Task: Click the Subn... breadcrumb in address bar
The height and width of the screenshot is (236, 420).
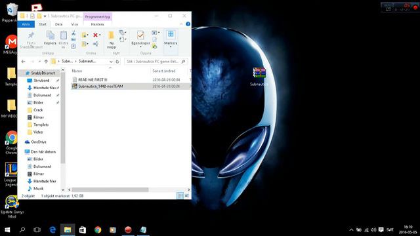Action: coord(67,61)
